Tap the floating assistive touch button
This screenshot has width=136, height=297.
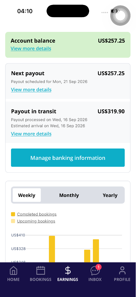[120, 16]
